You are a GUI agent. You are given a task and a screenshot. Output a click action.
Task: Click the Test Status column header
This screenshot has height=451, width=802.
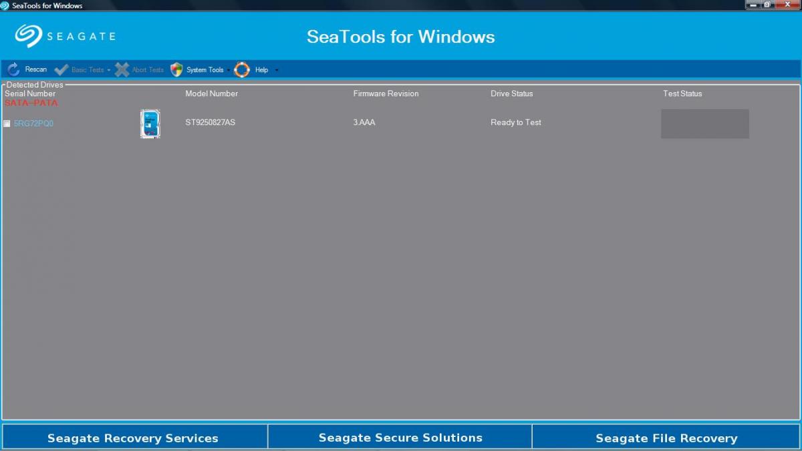pos(682,94)
